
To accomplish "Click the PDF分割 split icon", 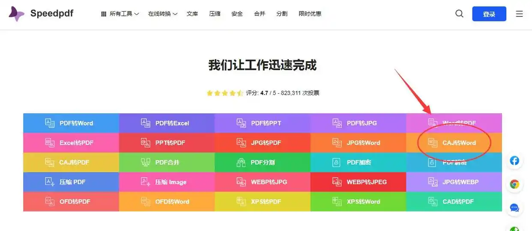I will pyautogui.click(x=241, y=163).
